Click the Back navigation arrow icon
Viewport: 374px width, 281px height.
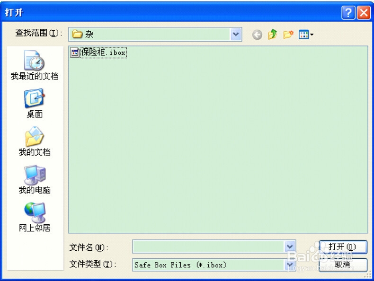[x=257, y=35]
